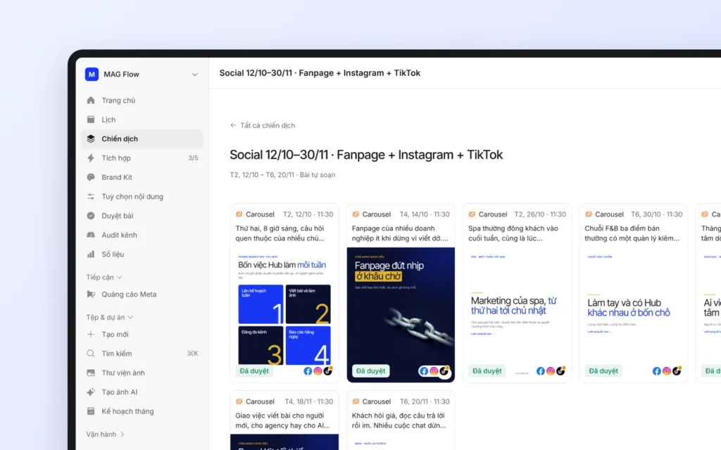
Task: Collapse the Tiếp cận section
Action: coord(104,277)
